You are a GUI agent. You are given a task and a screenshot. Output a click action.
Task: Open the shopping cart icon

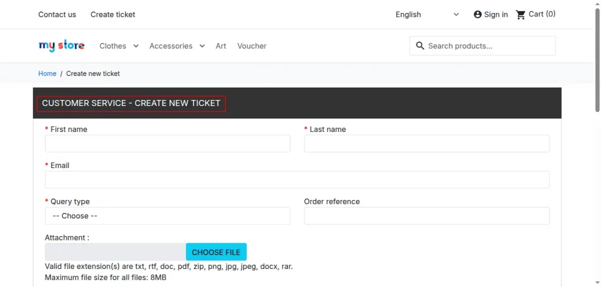[521, 14]
